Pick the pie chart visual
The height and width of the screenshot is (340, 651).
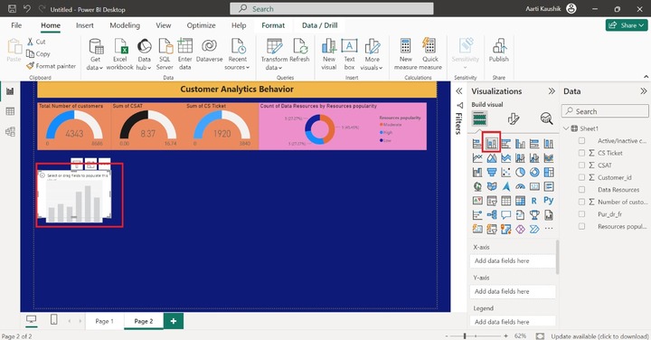pyautogui.click(x=520, y=173)
